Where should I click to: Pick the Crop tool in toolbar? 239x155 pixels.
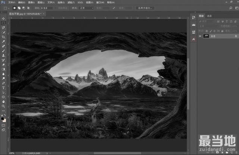[3, 37]
